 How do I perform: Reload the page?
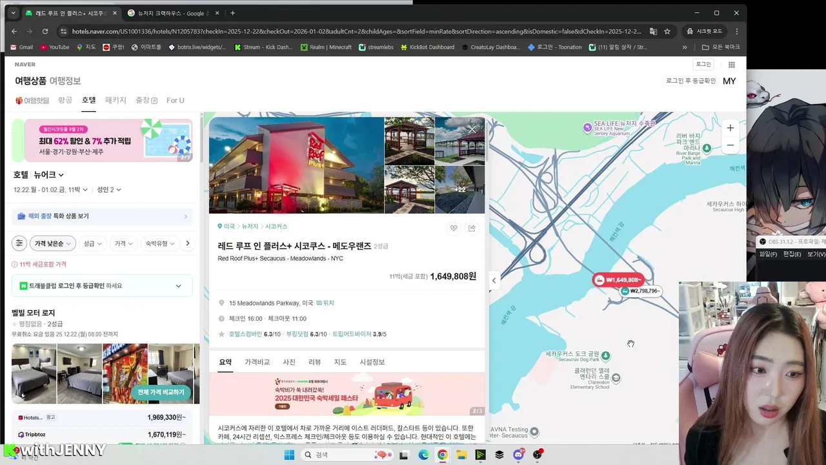45,31
